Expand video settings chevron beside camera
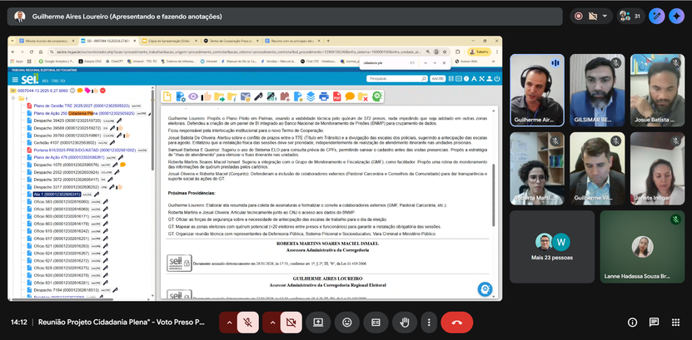The image size is (692, 340). point(271,323)
